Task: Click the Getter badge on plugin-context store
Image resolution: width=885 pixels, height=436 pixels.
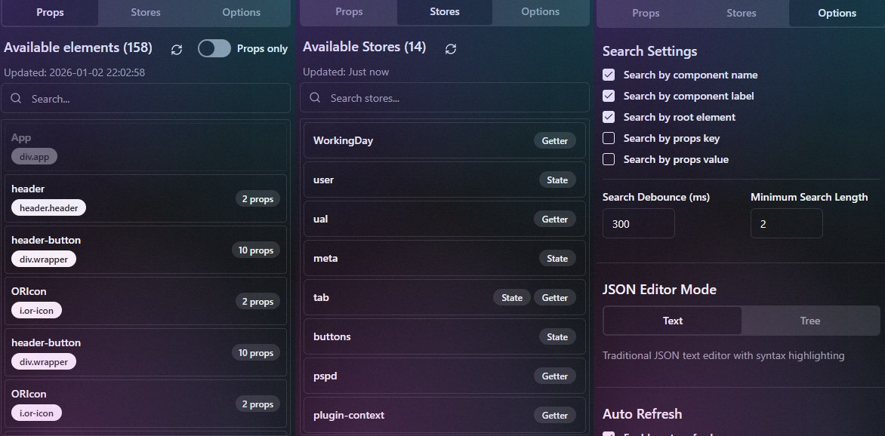Action: click(555, 415)
